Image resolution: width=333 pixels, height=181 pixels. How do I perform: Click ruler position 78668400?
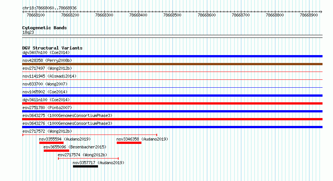point(138,15)
